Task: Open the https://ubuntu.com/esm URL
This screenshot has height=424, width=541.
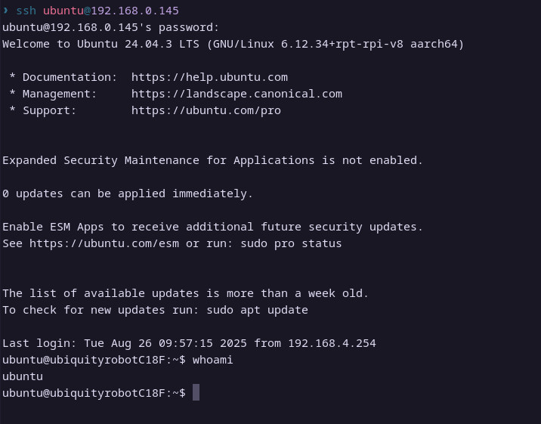Action: coord(104,243)
